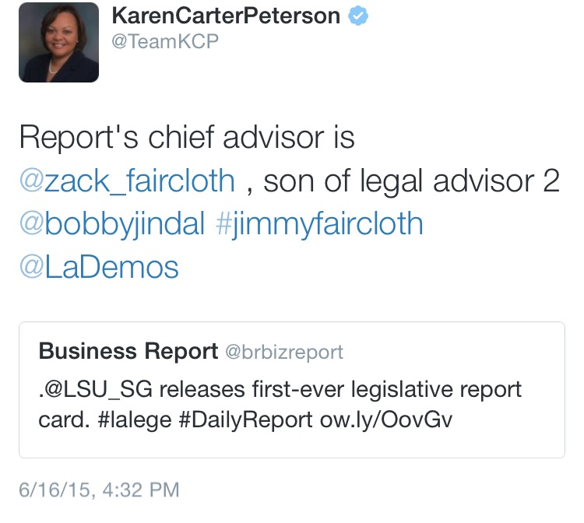The image size is (584, 523).
Task: Click the @TeamKCP handle
Action: (x=165, y=43)
